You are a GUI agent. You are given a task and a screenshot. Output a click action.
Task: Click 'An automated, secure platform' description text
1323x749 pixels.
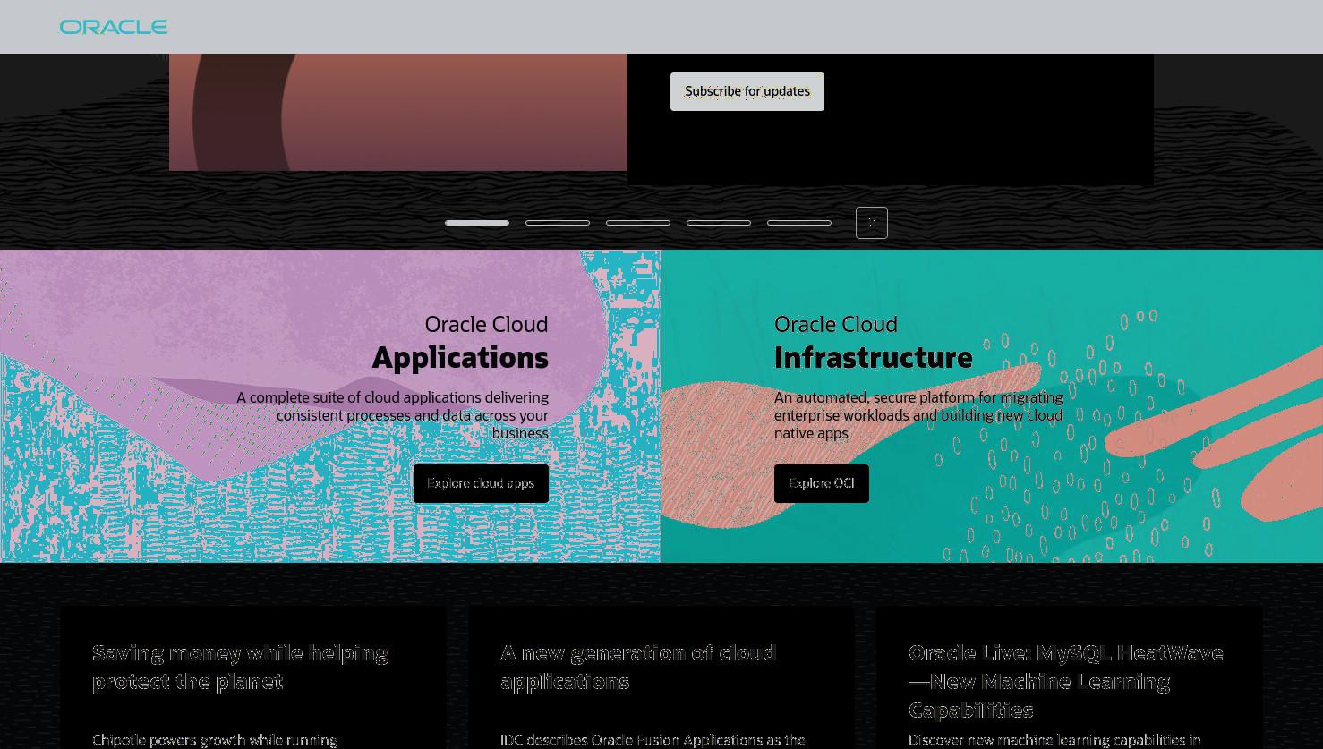[x=918, y=415]
